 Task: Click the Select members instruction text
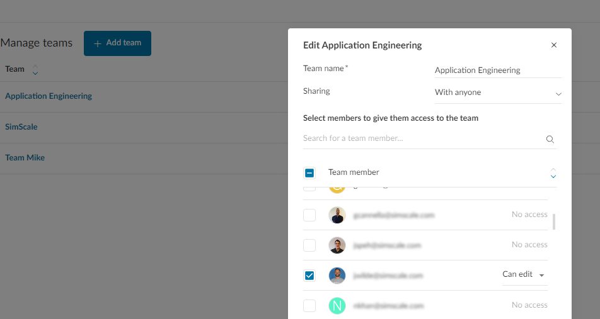tap(391, 118)
